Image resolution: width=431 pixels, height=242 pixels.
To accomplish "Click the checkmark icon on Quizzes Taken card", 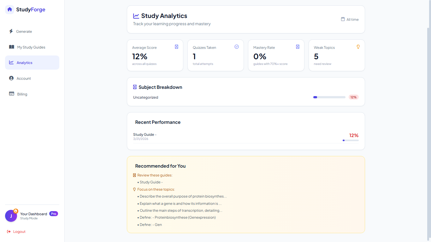I will pos(237,46).
